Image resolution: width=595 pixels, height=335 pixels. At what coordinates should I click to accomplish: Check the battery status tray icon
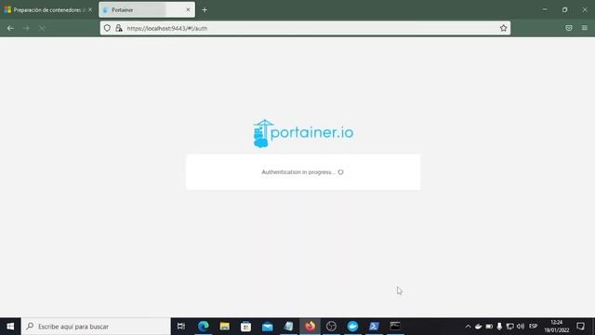(x=489, y=327)
